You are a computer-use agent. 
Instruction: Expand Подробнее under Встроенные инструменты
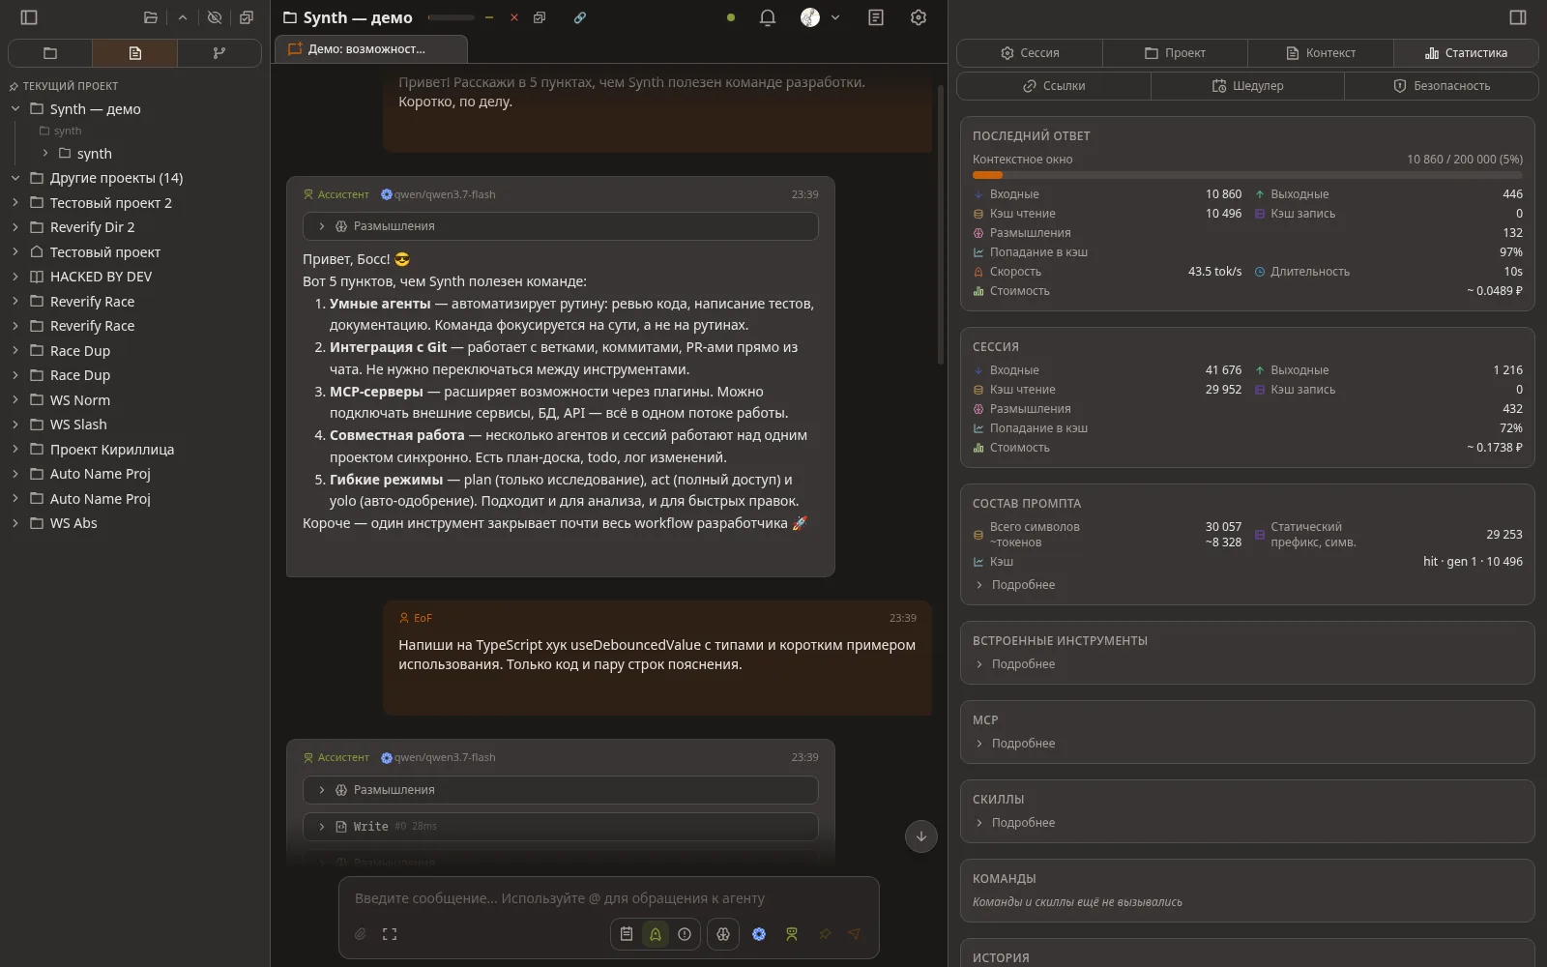click(1014, 664)
